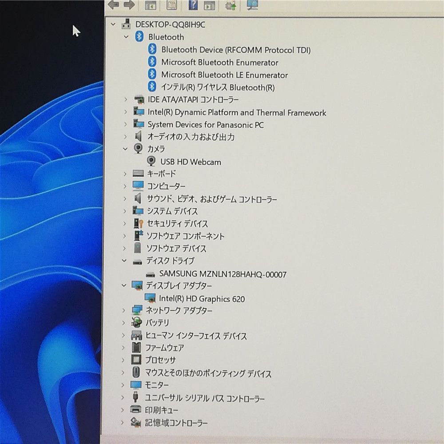Expand the モニター category
This screenshot has height=444, width=444.
click(123, 385)
